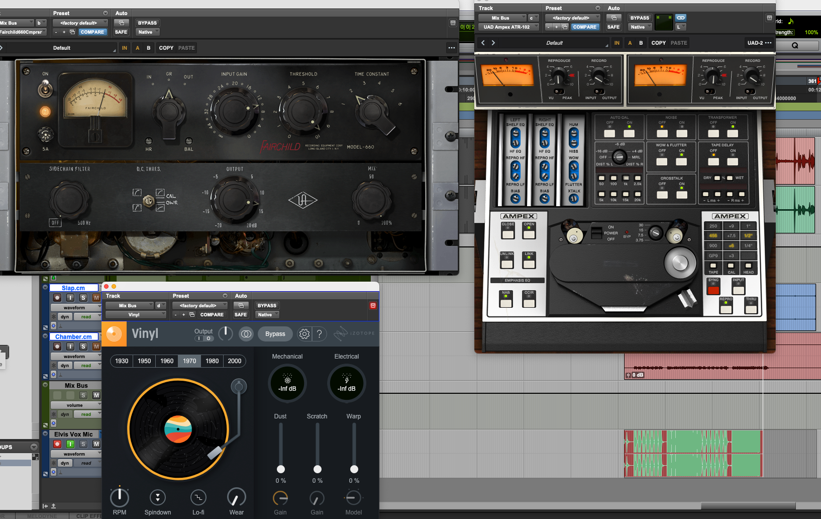Toggle the channel link icon in Ampex header

[681, 18]
